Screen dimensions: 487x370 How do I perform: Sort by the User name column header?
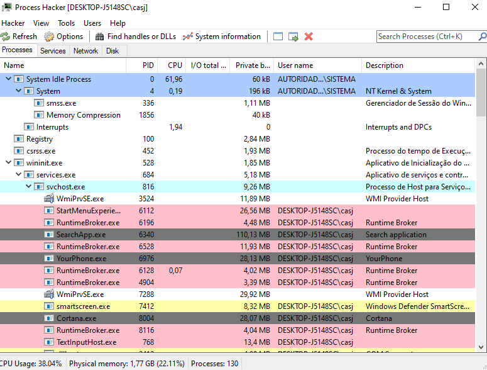click(x=318, y=65)
